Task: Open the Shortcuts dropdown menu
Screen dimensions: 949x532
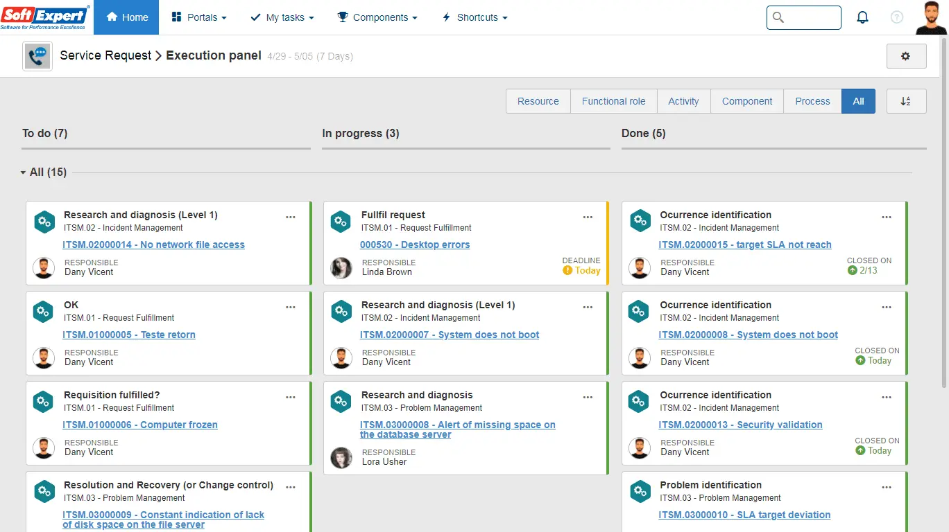Action: coord(475,17)
